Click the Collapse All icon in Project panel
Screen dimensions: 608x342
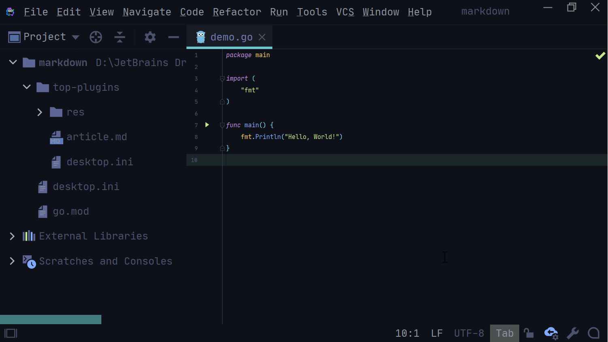[120, 37]
